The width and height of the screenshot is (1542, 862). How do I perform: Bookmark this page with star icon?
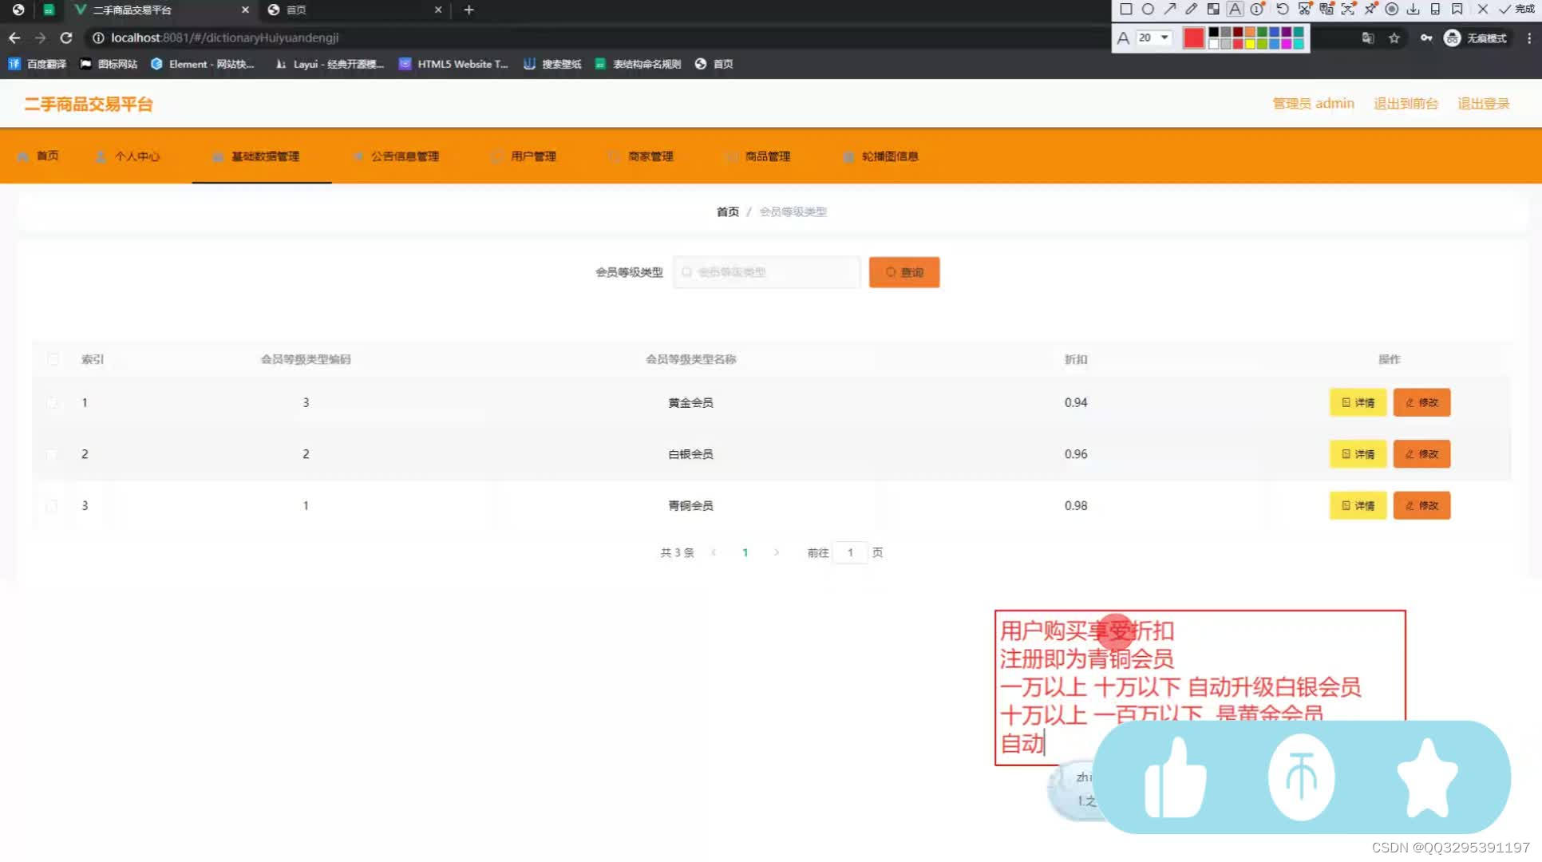pos(1394,38)
